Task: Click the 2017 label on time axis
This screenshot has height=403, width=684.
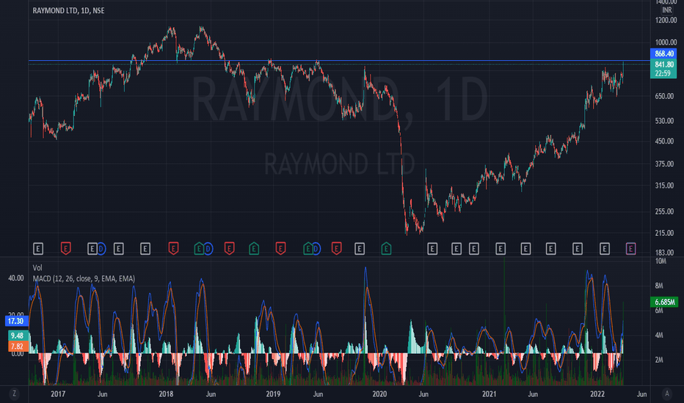Action: point(58,394)
